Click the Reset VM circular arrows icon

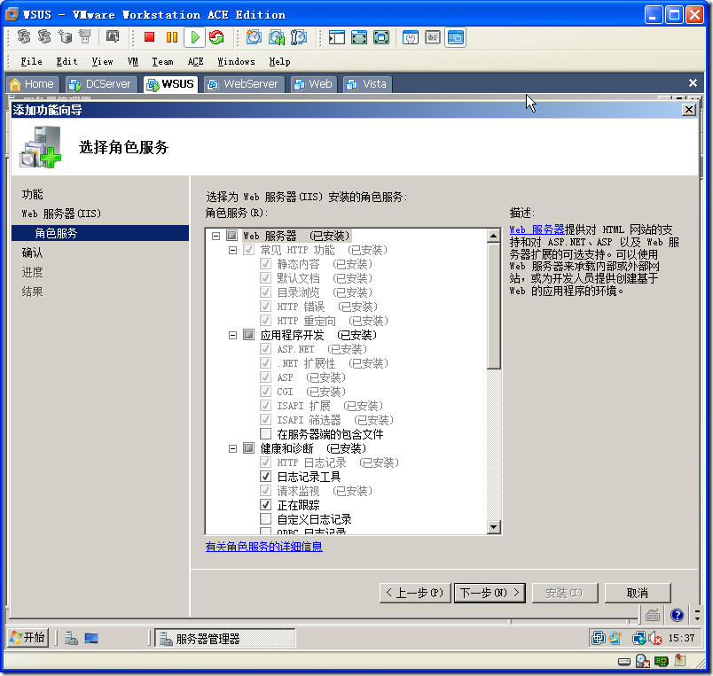coord(216,37)
